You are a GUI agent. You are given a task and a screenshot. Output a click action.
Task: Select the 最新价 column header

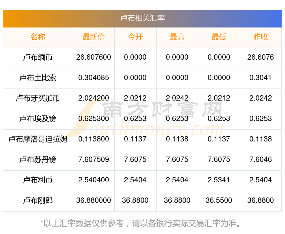[94, 37]
